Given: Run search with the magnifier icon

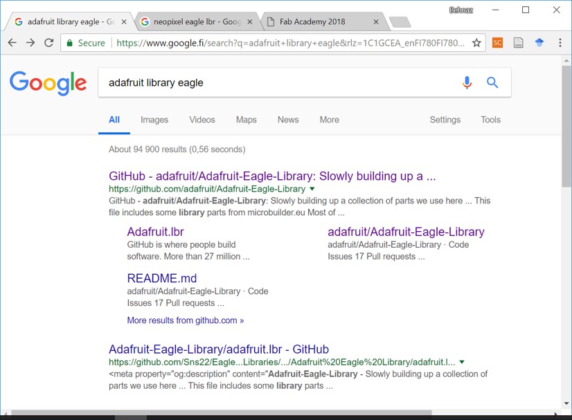Looking at the screenshot, I should 492,83.
